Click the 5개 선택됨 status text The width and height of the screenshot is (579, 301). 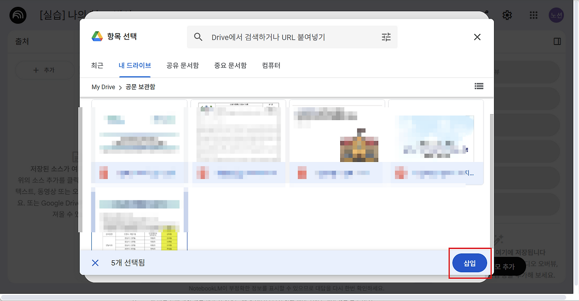128,263
